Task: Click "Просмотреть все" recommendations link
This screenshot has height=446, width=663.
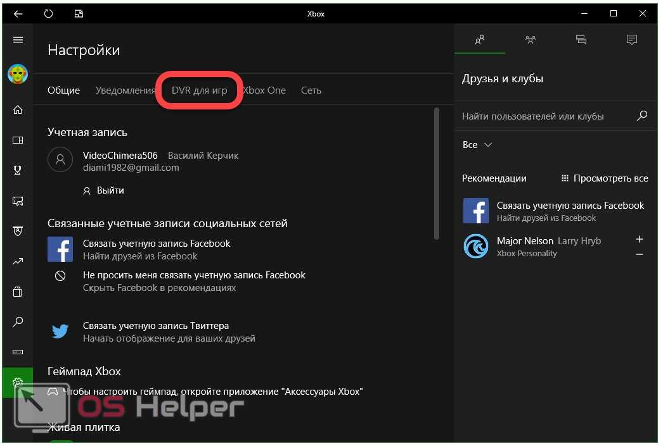Action: [x=605, y=178]
